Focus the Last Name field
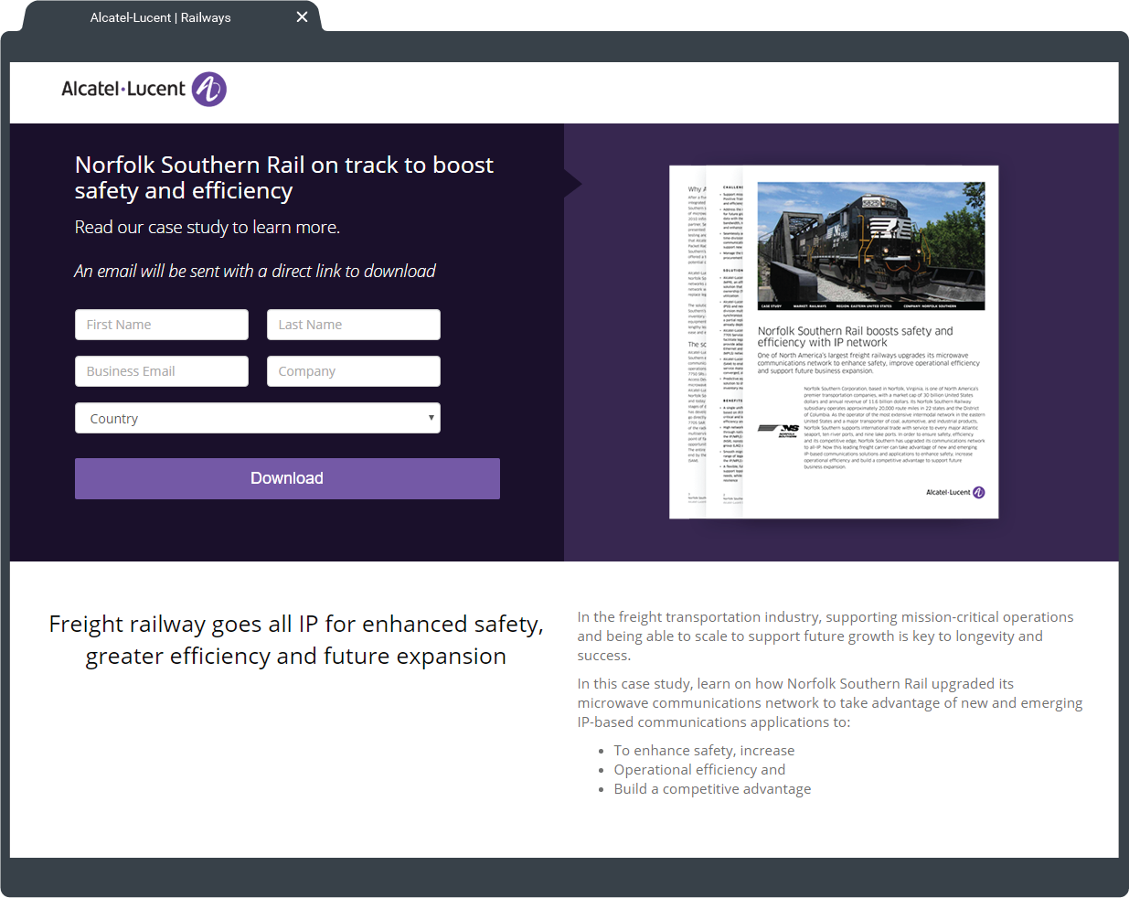 click(x=354, y=325)
